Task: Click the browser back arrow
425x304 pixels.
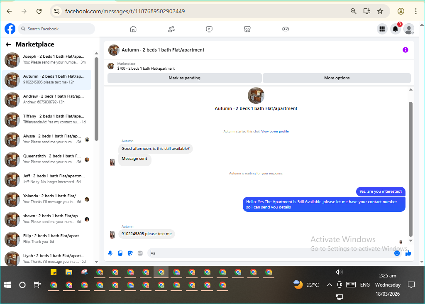Action: [9, 11]
